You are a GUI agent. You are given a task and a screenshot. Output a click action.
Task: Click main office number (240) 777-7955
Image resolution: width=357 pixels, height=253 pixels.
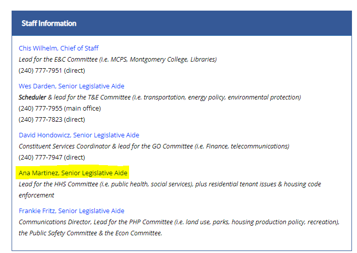tap(41, 109)
